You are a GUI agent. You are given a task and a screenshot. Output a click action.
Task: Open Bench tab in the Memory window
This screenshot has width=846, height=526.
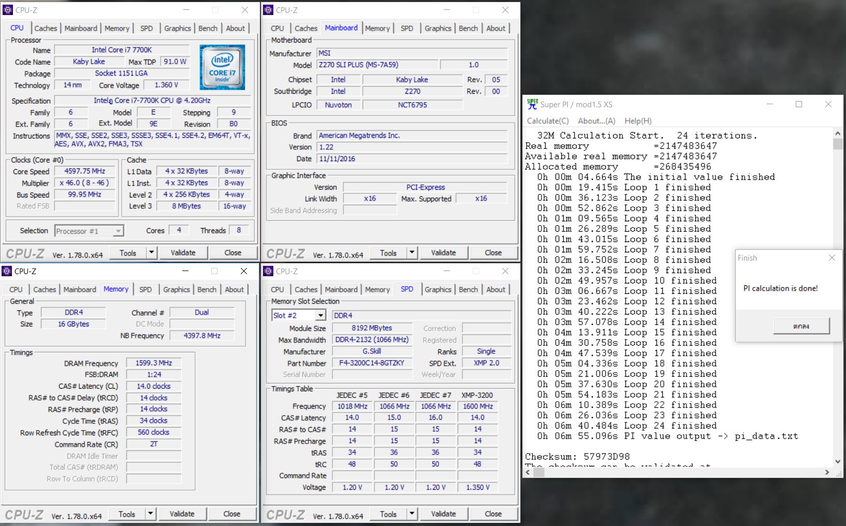pos(207,290)
